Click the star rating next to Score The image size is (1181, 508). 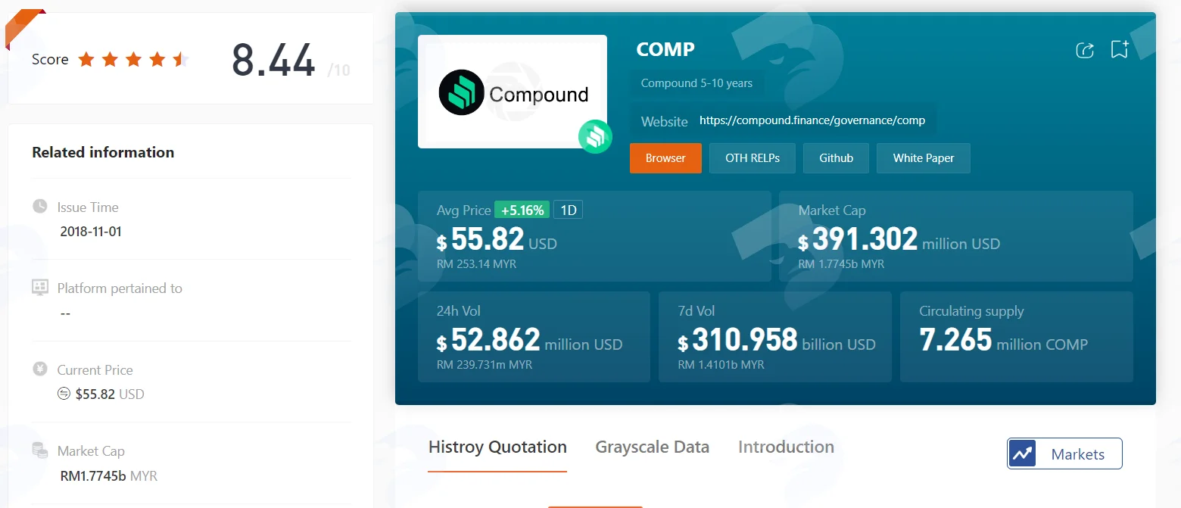(133, 59)
